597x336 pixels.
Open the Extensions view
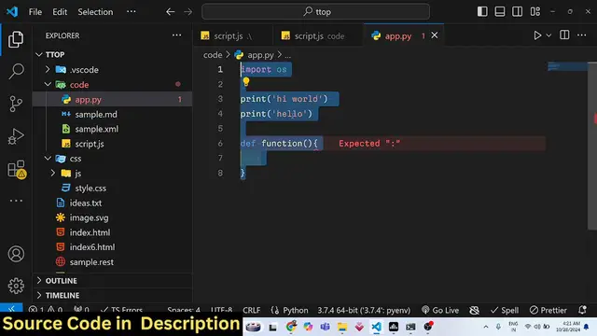(x=17, y=169)
